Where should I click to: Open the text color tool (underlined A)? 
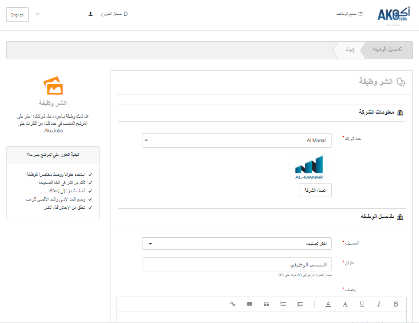point(328,304)
